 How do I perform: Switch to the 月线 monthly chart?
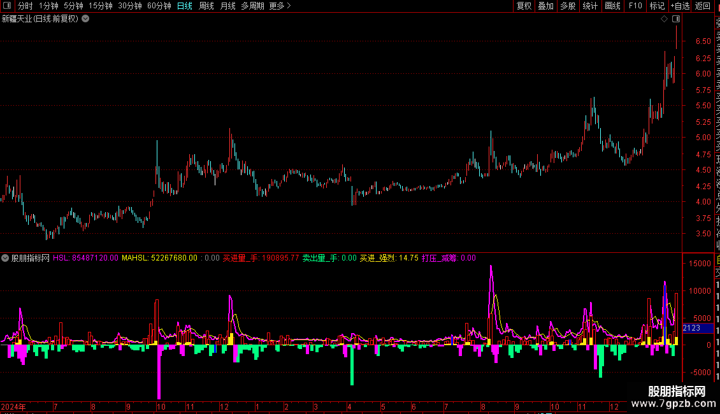tap(227, 6)
